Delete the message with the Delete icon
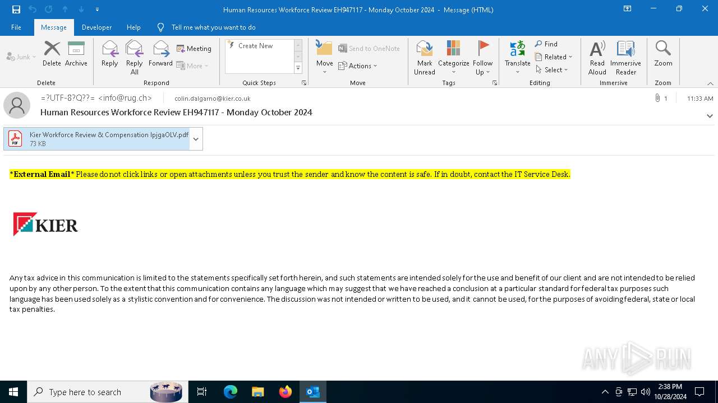The image size is (718, 403). pyautogui.click(x=52, y=54)
